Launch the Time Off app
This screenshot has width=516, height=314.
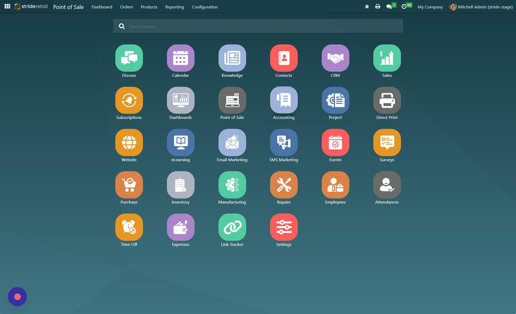(129, 227)
